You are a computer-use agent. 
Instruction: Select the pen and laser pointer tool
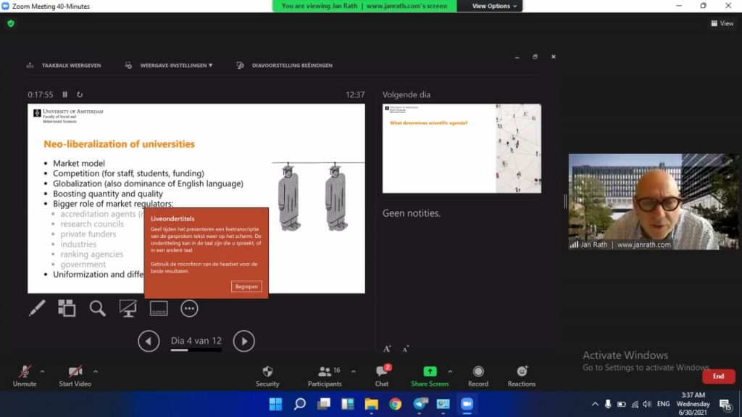[x=36, y=308]
